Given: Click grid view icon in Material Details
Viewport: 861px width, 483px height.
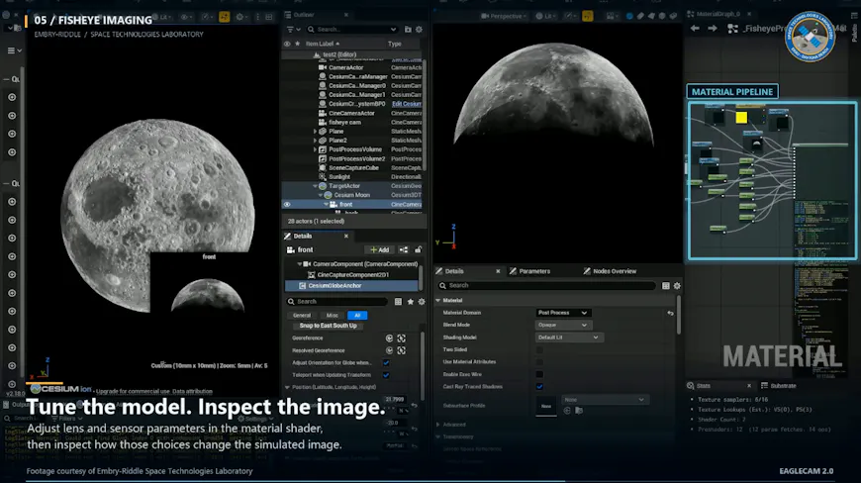Looking at the screenshot, I should 665,285.
